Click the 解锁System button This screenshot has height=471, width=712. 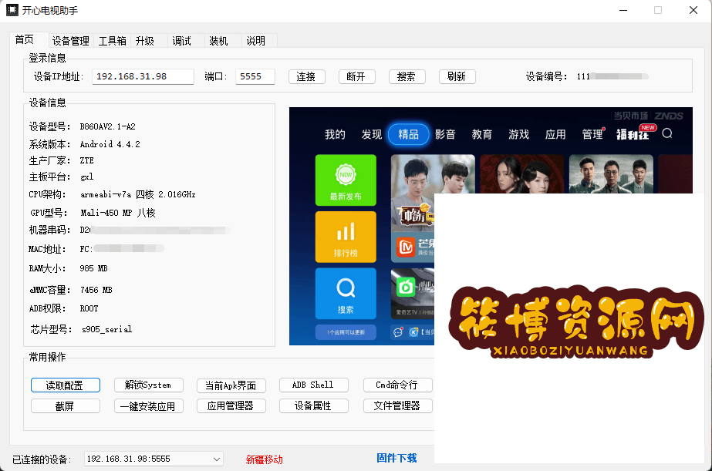click(148, 385)
